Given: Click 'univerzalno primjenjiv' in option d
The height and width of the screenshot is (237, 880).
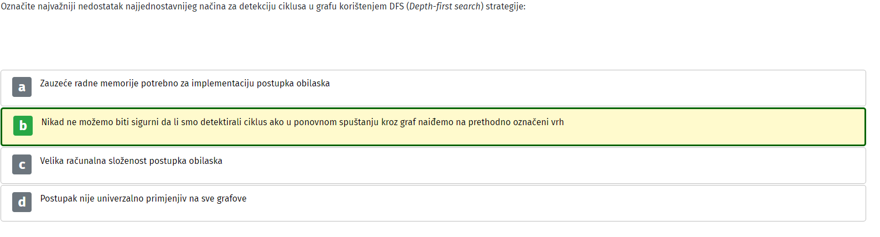Looking at the screenshot, I should point(142,199).
